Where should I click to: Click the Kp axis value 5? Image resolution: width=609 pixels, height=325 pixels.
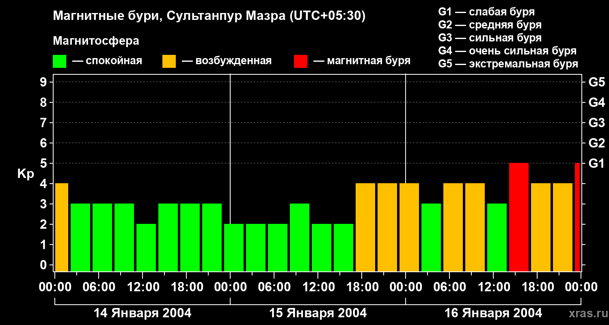[x=44, y=164]
